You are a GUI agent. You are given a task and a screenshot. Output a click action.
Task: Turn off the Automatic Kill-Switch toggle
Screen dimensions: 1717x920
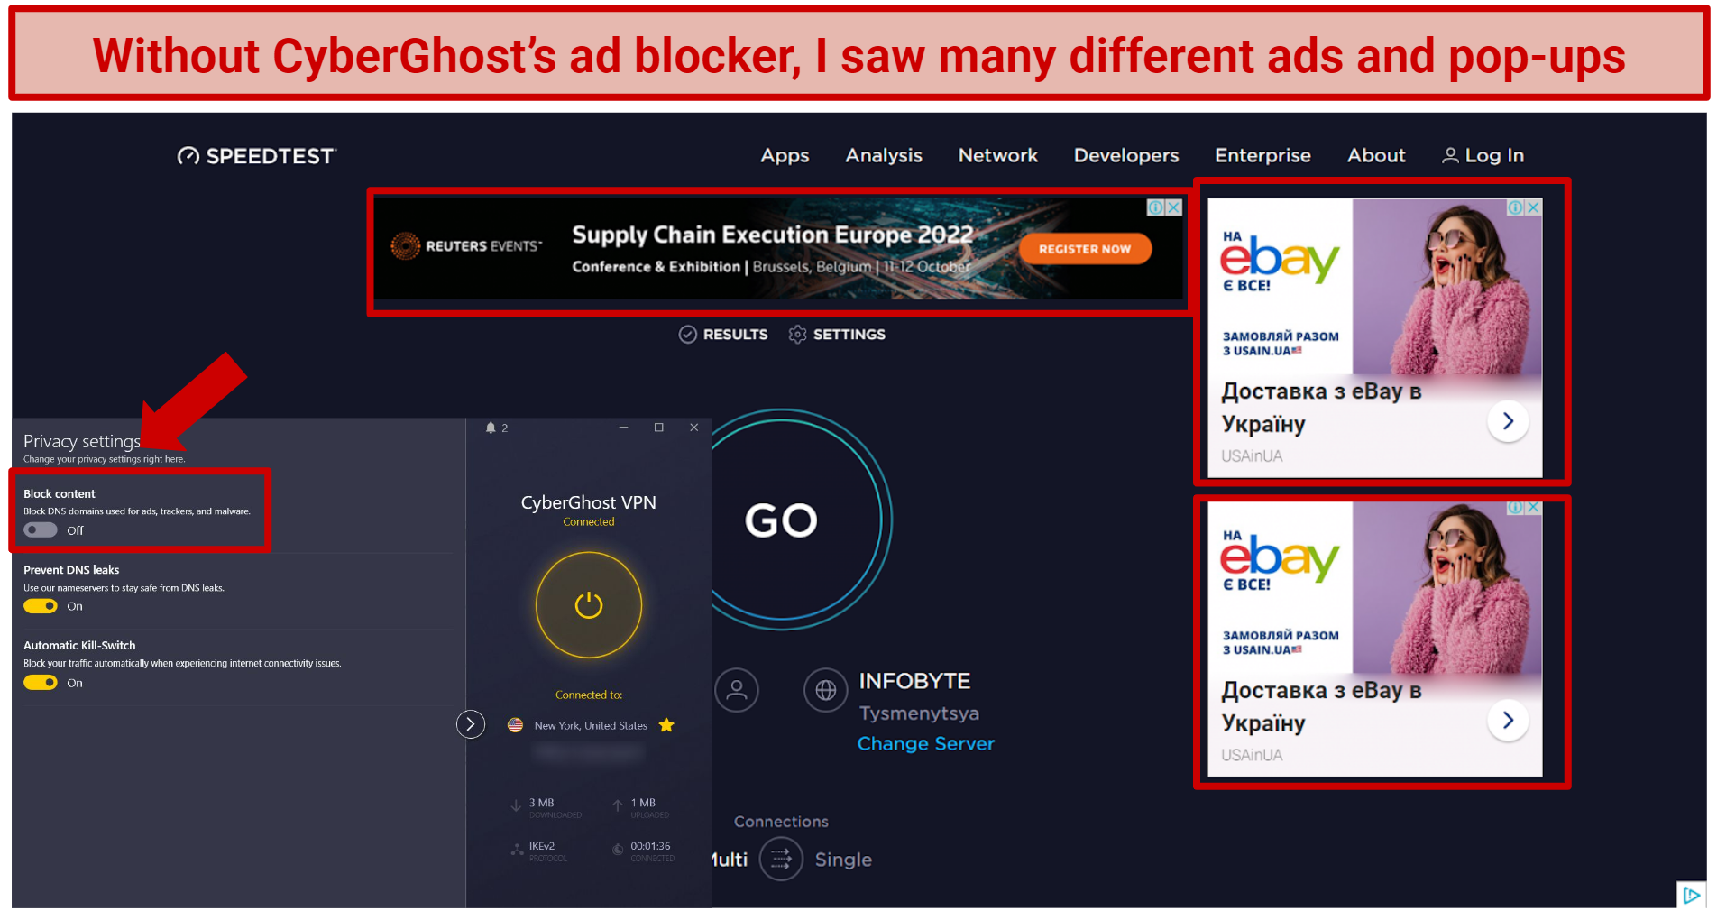click(x=40, y=682)
